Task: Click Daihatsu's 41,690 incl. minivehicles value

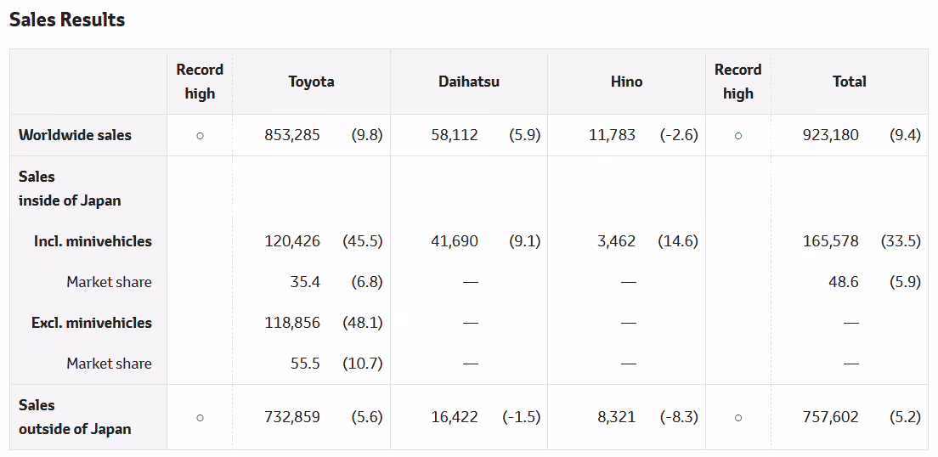Action: 455,241
